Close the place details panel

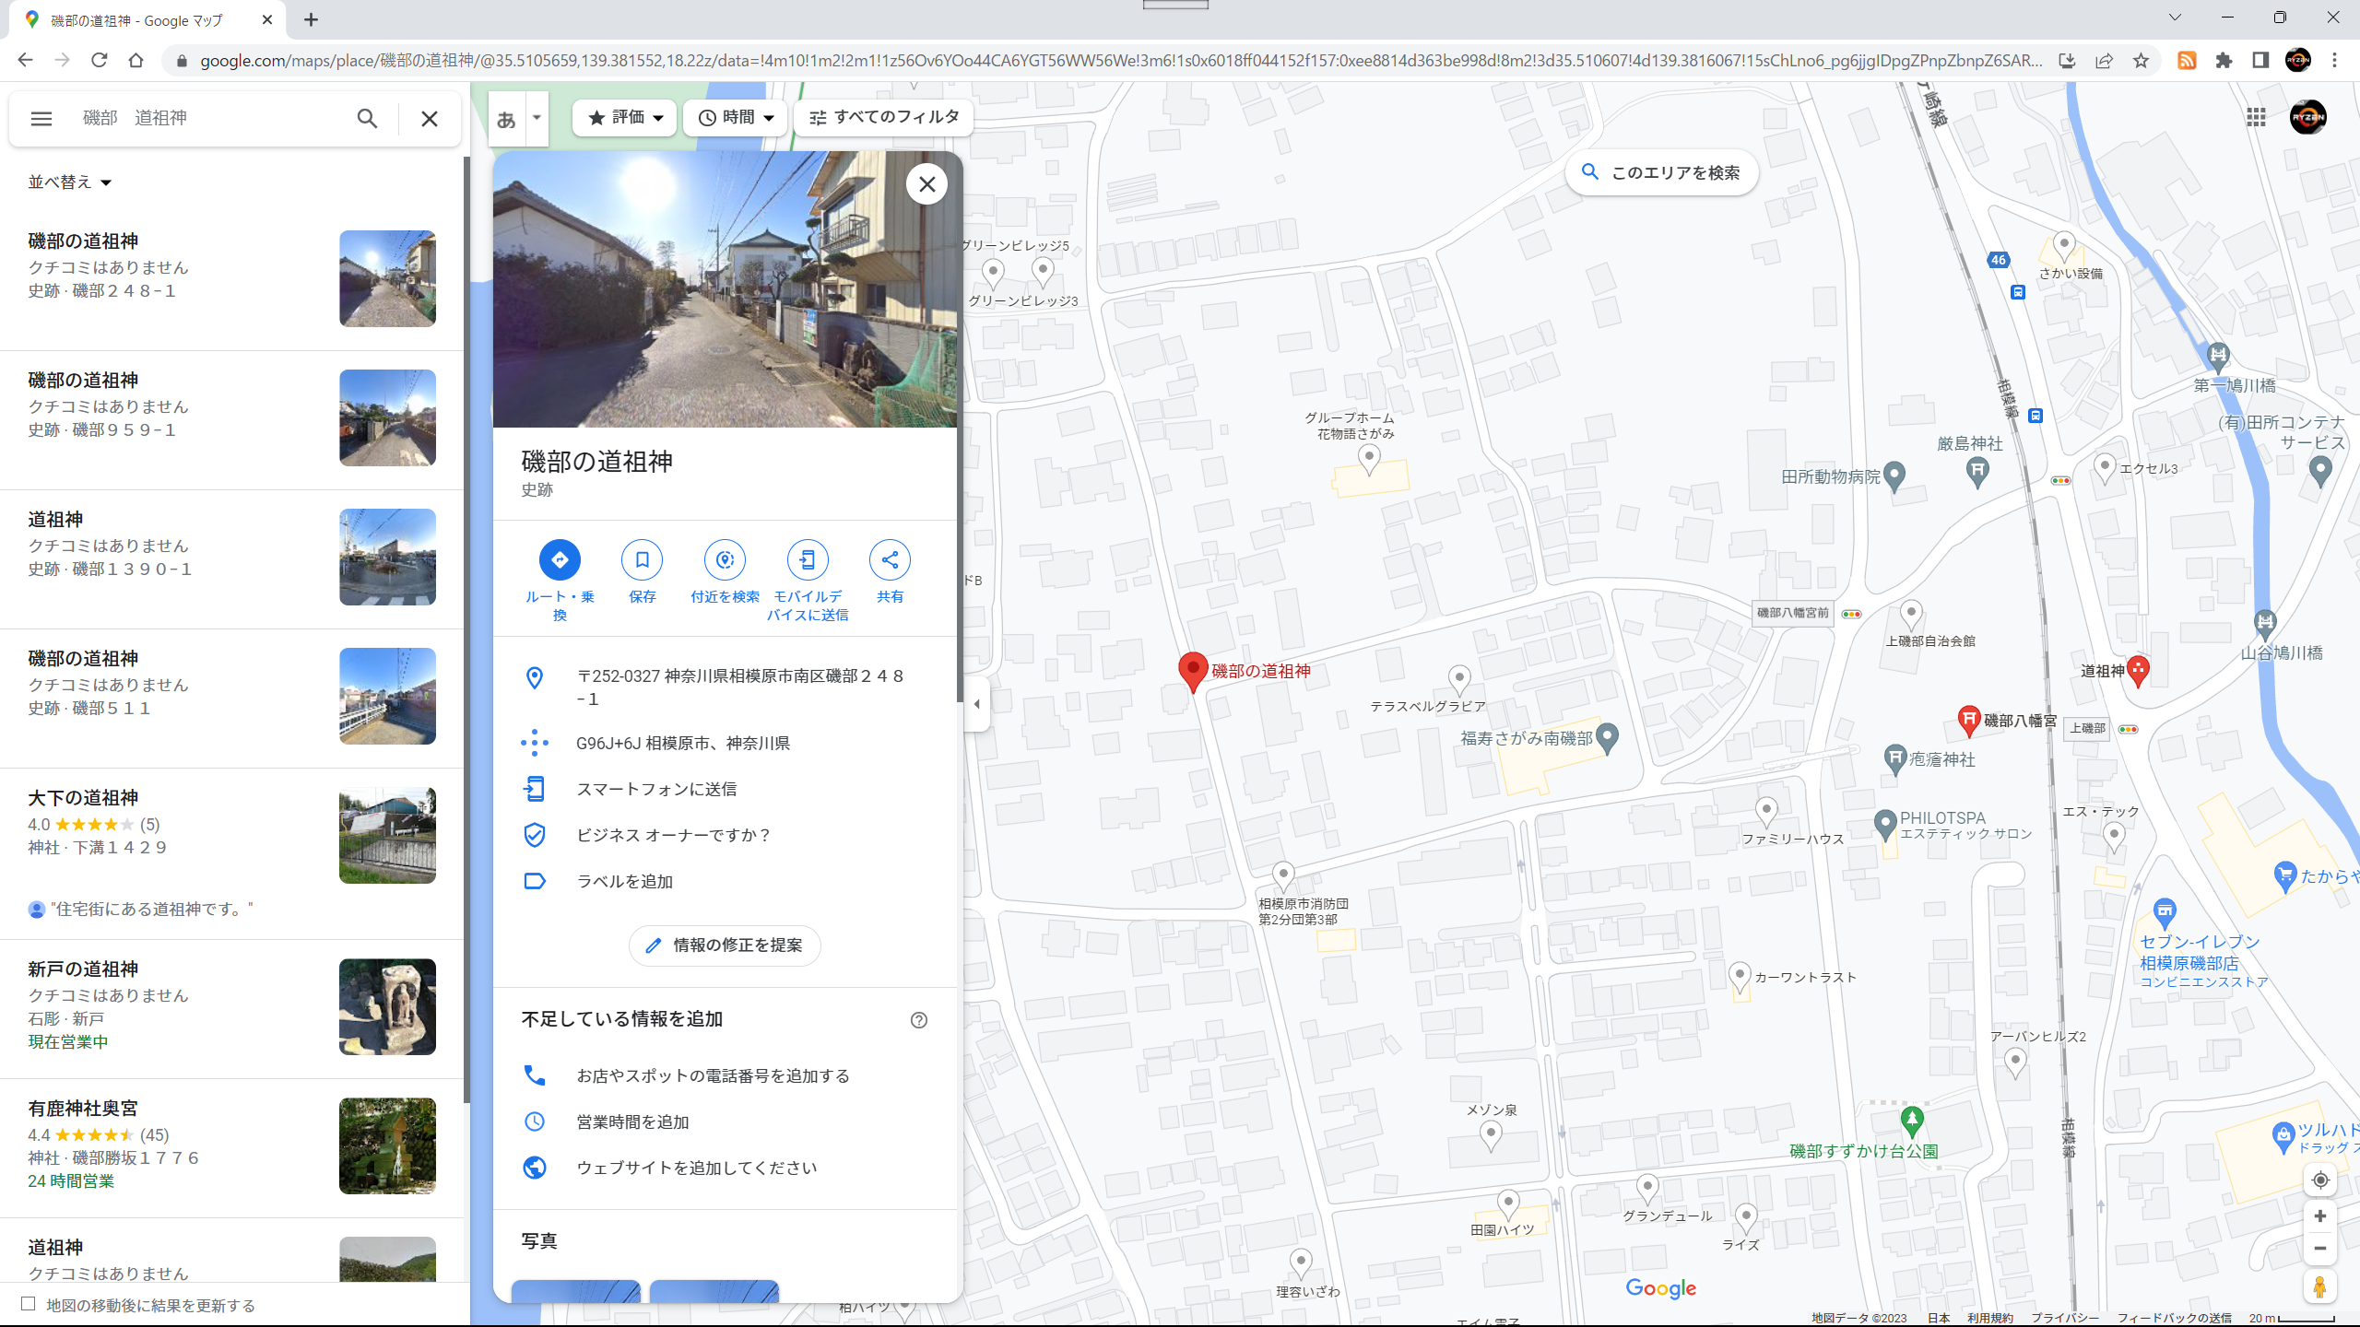(926, 184)
